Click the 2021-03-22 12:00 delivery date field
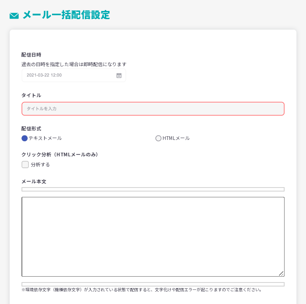306x304 pixels. 68,75
